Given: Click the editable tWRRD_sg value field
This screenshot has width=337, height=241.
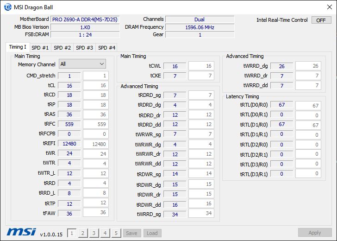Looking at the screenshot, I should pos(201,213).
